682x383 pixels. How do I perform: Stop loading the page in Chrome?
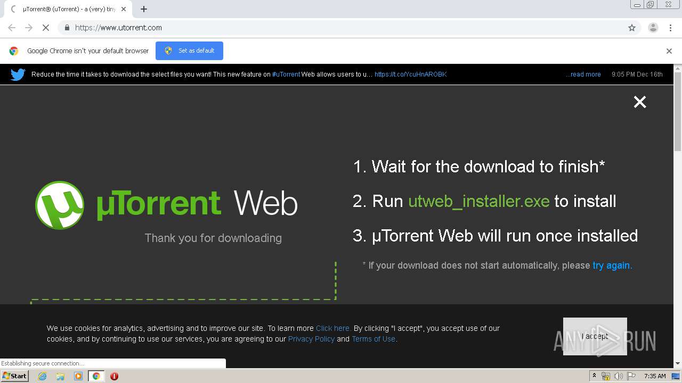pos(46,28)
